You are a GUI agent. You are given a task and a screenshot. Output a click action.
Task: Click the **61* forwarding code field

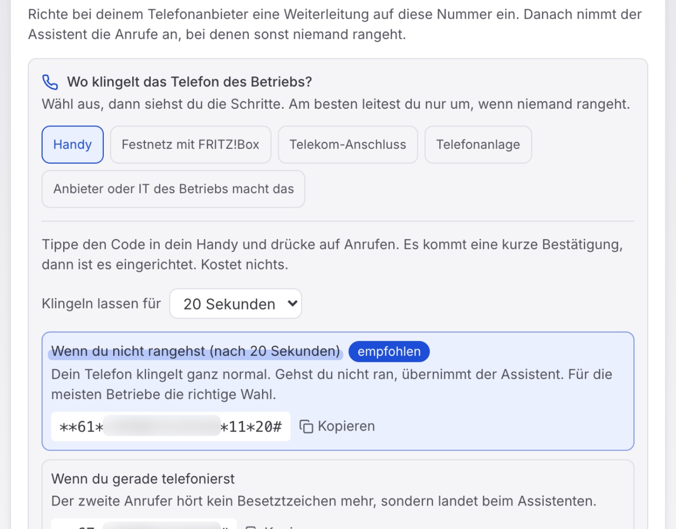click(x=170, y=427)
